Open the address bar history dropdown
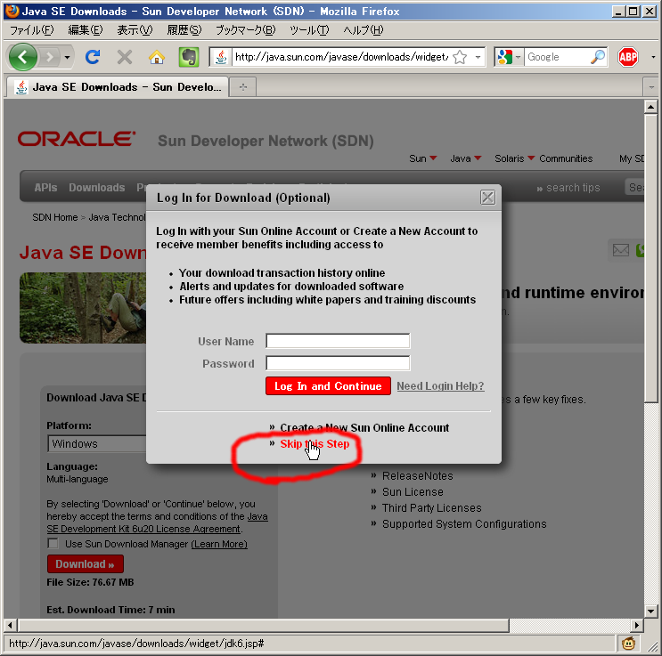Screen dimensions: 662x656 [x=478, y=57]
